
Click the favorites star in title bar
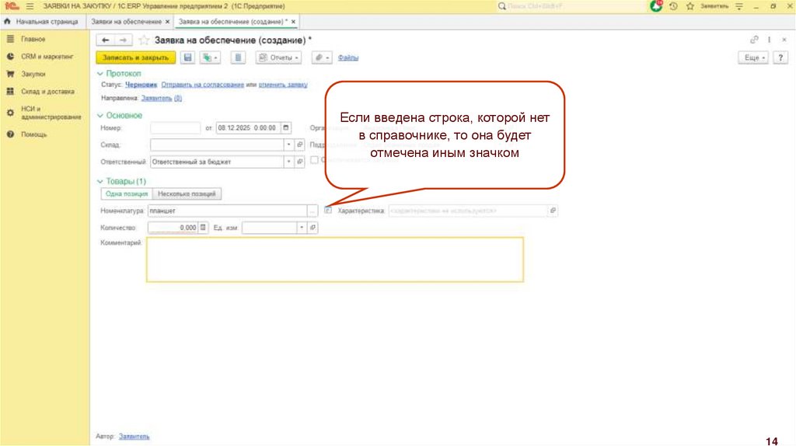[689, 6]
